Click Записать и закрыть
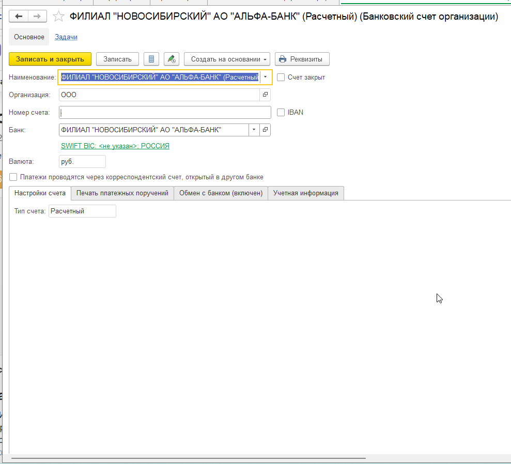Viewport: 511px width, 464px height. 50,59
